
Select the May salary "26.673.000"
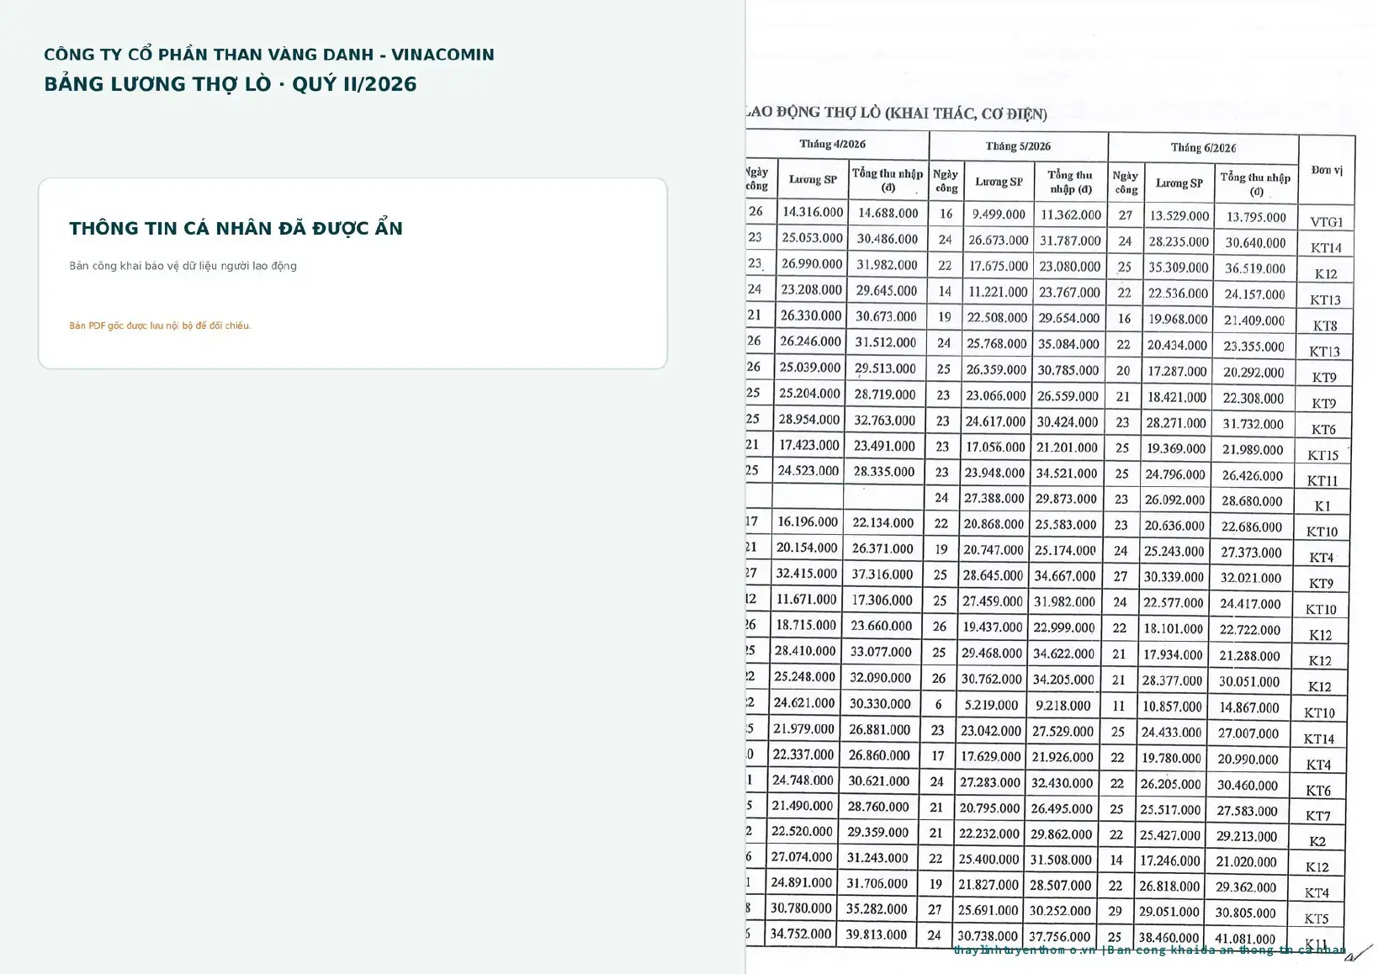[x=998, y=241]
